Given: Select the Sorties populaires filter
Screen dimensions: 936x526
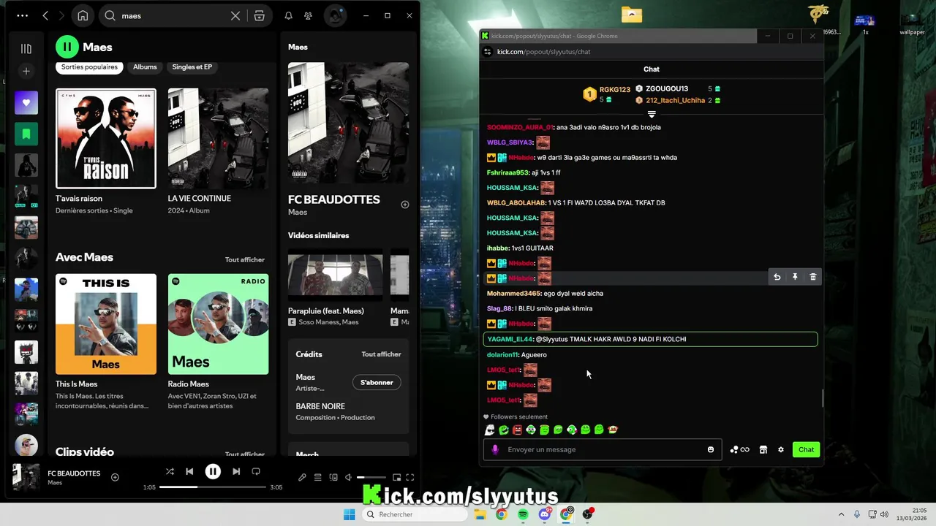Looking at the screenshot, I should pos(89,66).
